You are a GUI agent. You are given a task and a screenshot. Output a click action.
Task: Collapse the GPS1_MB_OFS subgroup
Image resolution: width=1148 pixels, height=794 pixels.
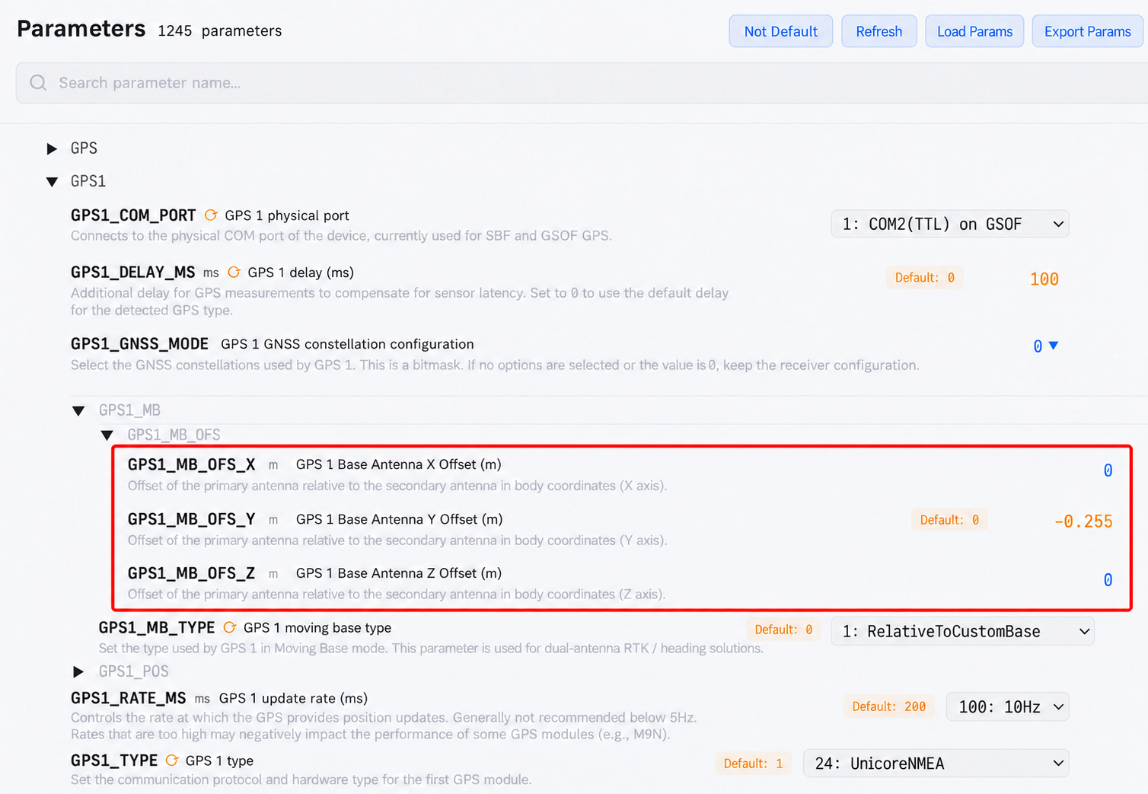[107, 435]
